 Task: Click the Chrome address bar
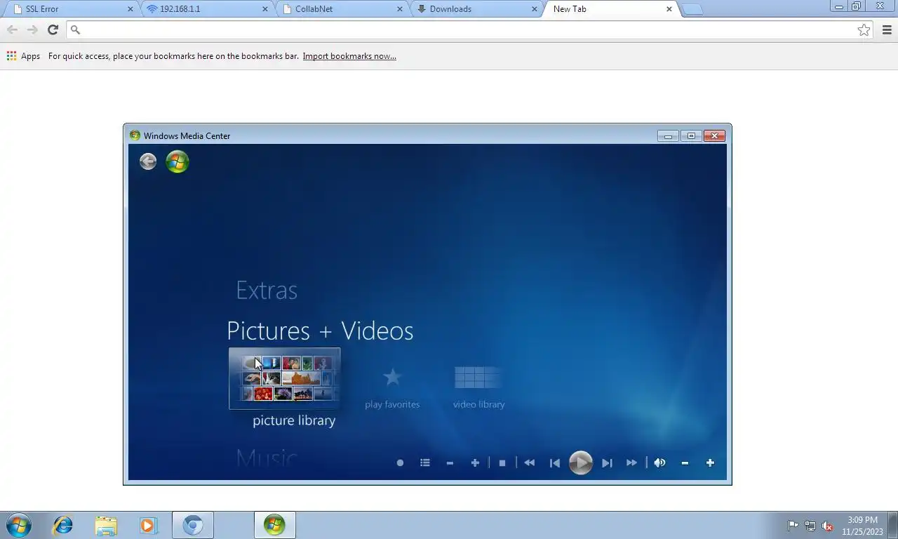point(469,29)
